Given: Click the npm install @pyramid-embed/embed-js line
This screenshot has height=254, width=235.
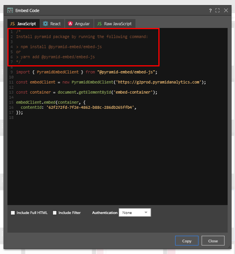Looking at the screenshot, I should tap(59, 47).
